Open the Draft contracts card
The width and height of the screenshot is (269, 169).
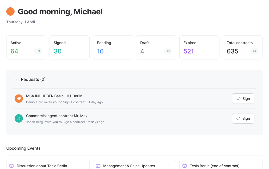[x=156, y=47]
